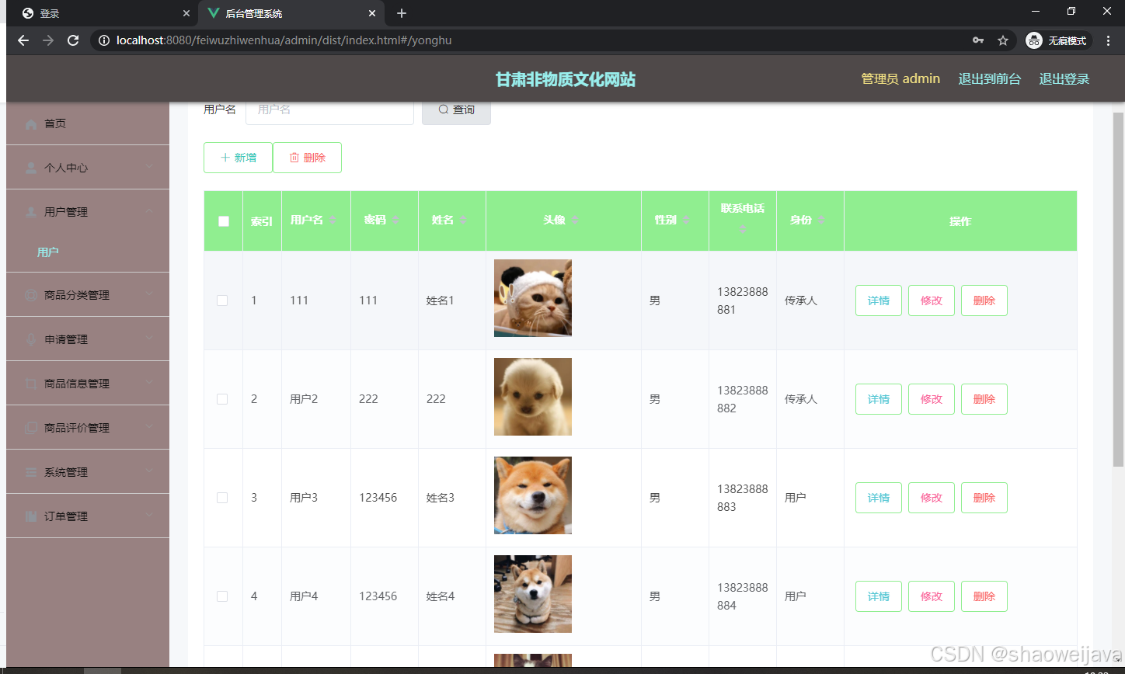The image size is (1125, 674).
Task: Sort the table by 身份 column arrows
Action: 821,221
